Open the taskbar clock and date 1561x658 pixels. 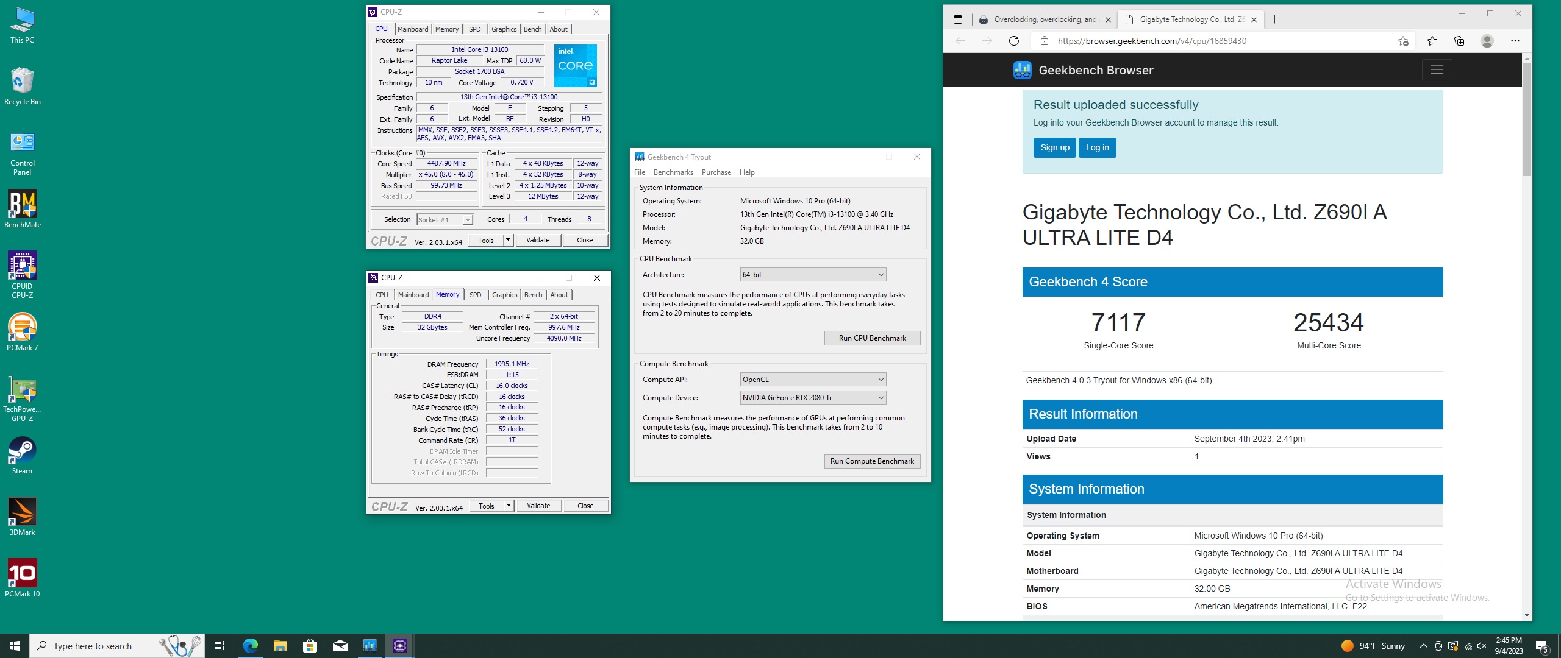[x=1509, y=646]
